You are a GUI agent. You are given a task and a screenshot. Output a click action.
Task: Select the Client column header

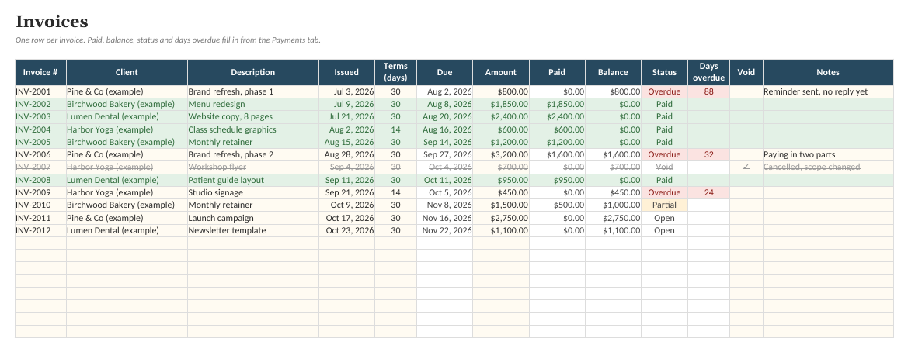[x=127, y=72]
